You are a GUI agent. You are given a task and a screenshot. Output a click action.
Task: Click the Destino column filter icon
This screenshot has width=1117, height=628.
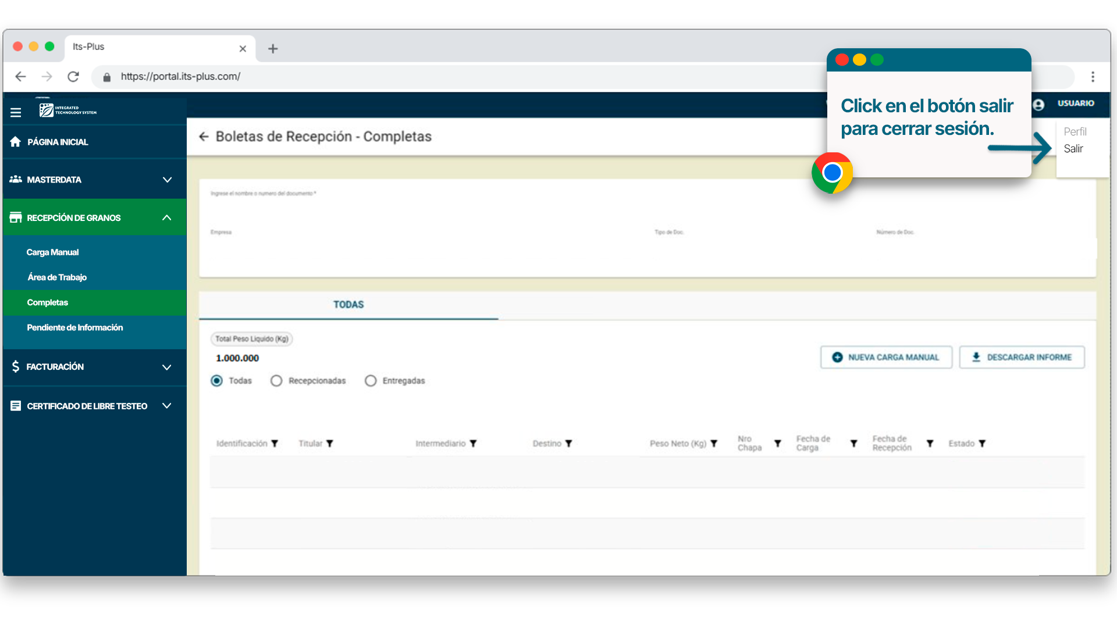(569, 444)
